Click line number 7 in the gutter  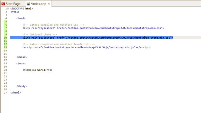point(6,28)
